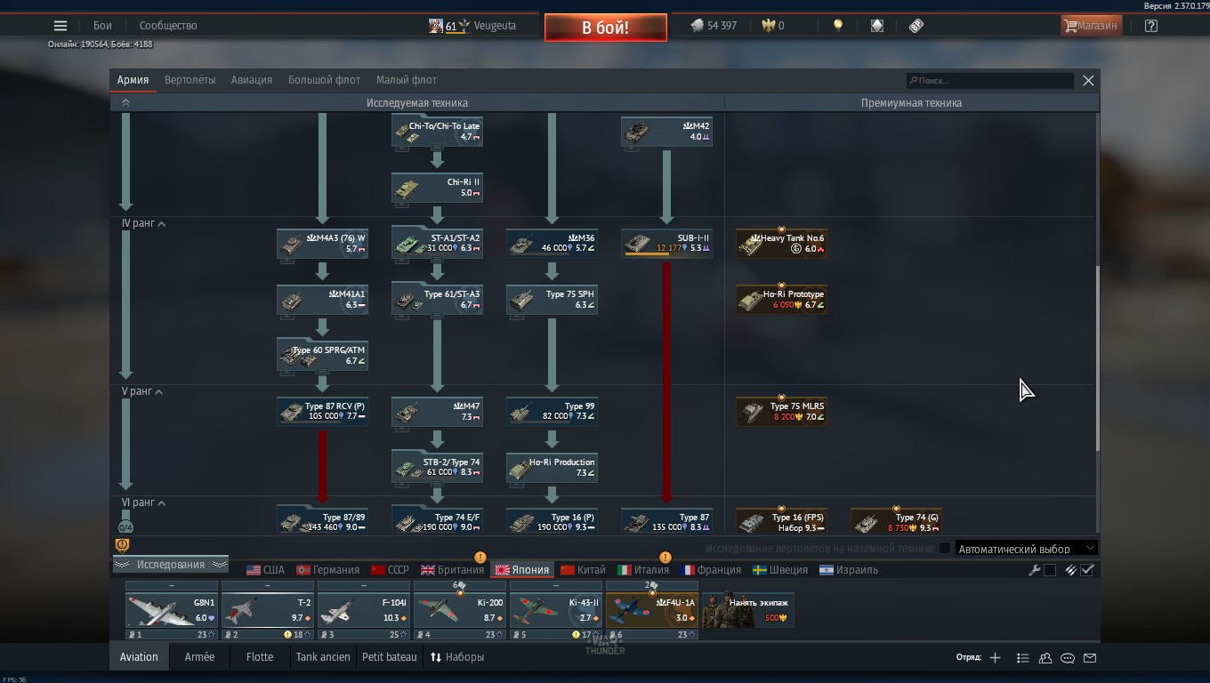Select the SUB-I-II vehicle card
The height and width of the screenshot is (683, 1210).
(x=666, y=244)
